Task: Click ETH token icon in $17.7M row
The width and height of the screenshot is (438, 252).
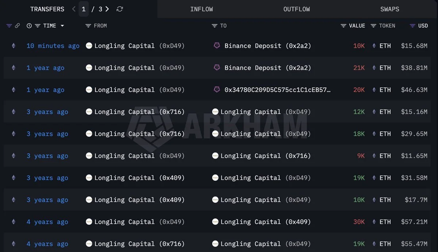Action: tap(374, 200)
